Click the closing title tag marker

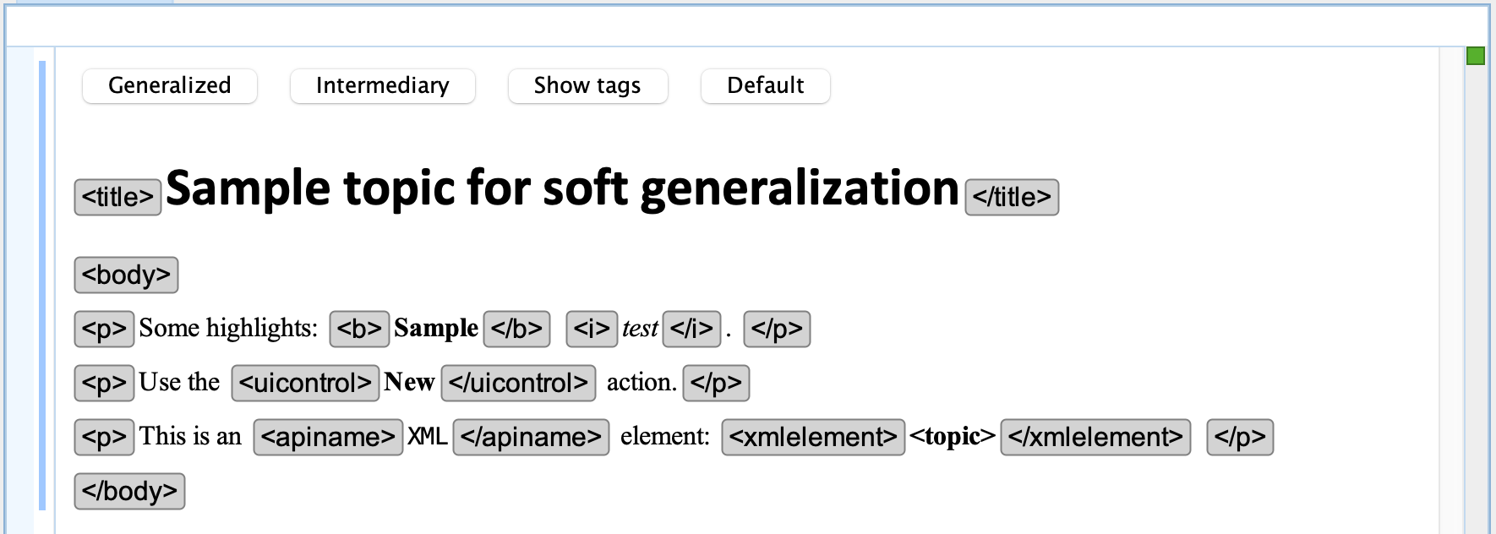(x=1012, y=197)
